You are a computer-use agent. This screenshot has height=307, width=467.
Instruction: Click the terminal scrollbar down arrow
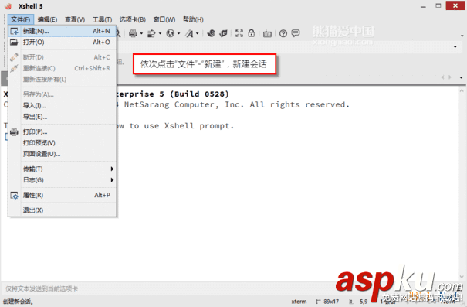(462, 277)
